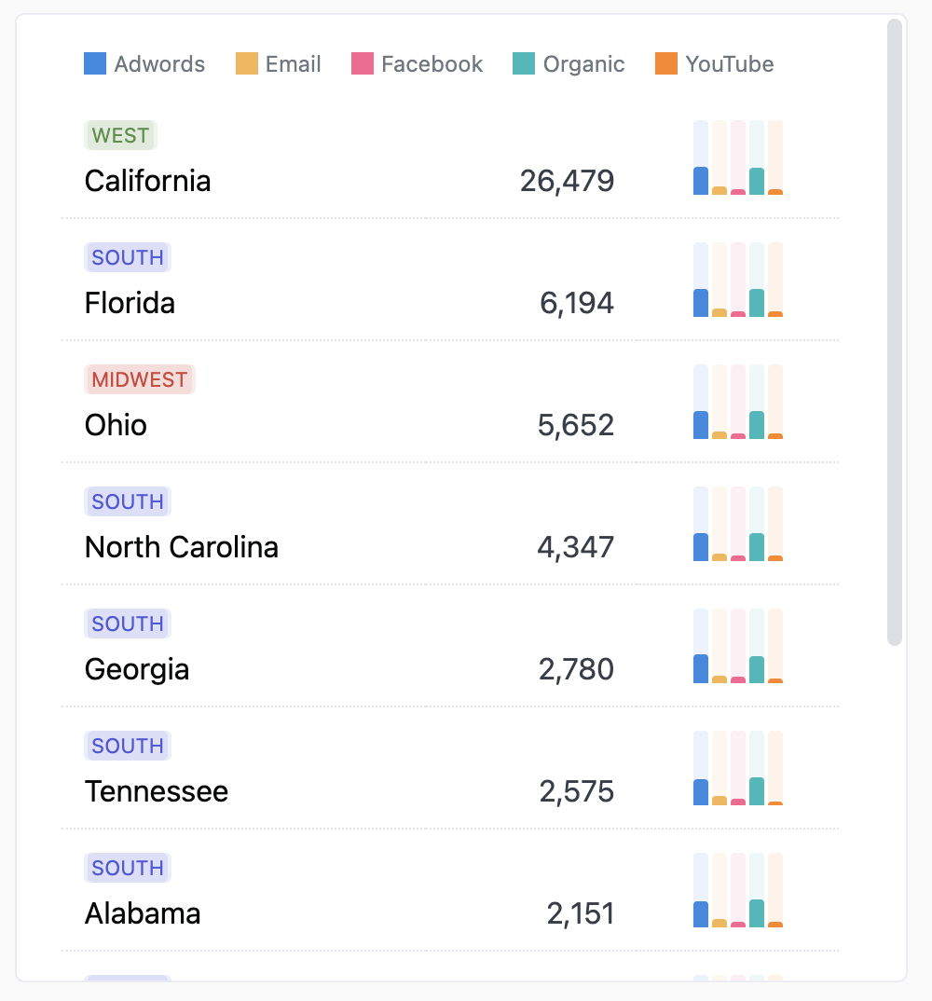The width and height of the screenshot is (932, 1001).
Task: Click Florida's channel sparkline chart
Action: coord(738,280)
